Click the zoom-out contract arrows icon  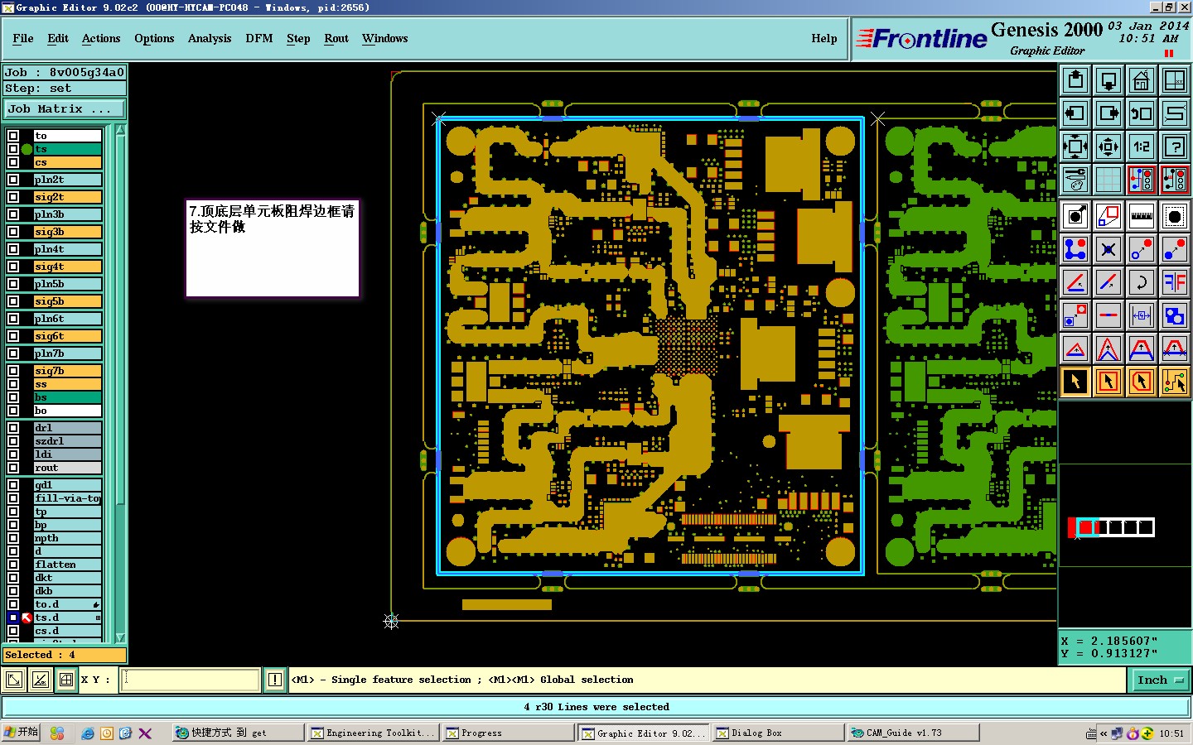(x=1108, y=147)
